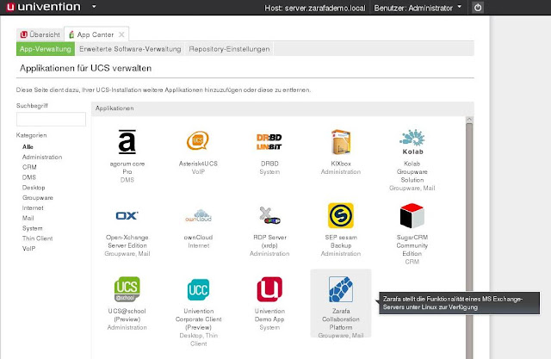Screen dimensions: 551x359
Task: Select the UCS@school (Preview) app
Action: point(127,304)
